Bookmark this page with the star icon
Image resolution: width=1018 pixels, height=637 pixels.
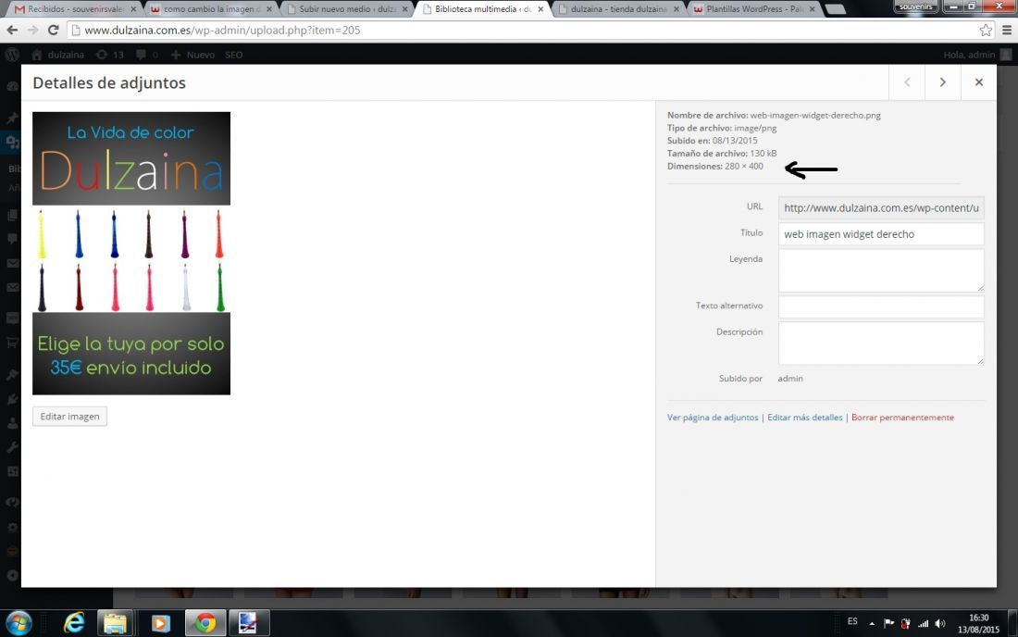(986, 30)
